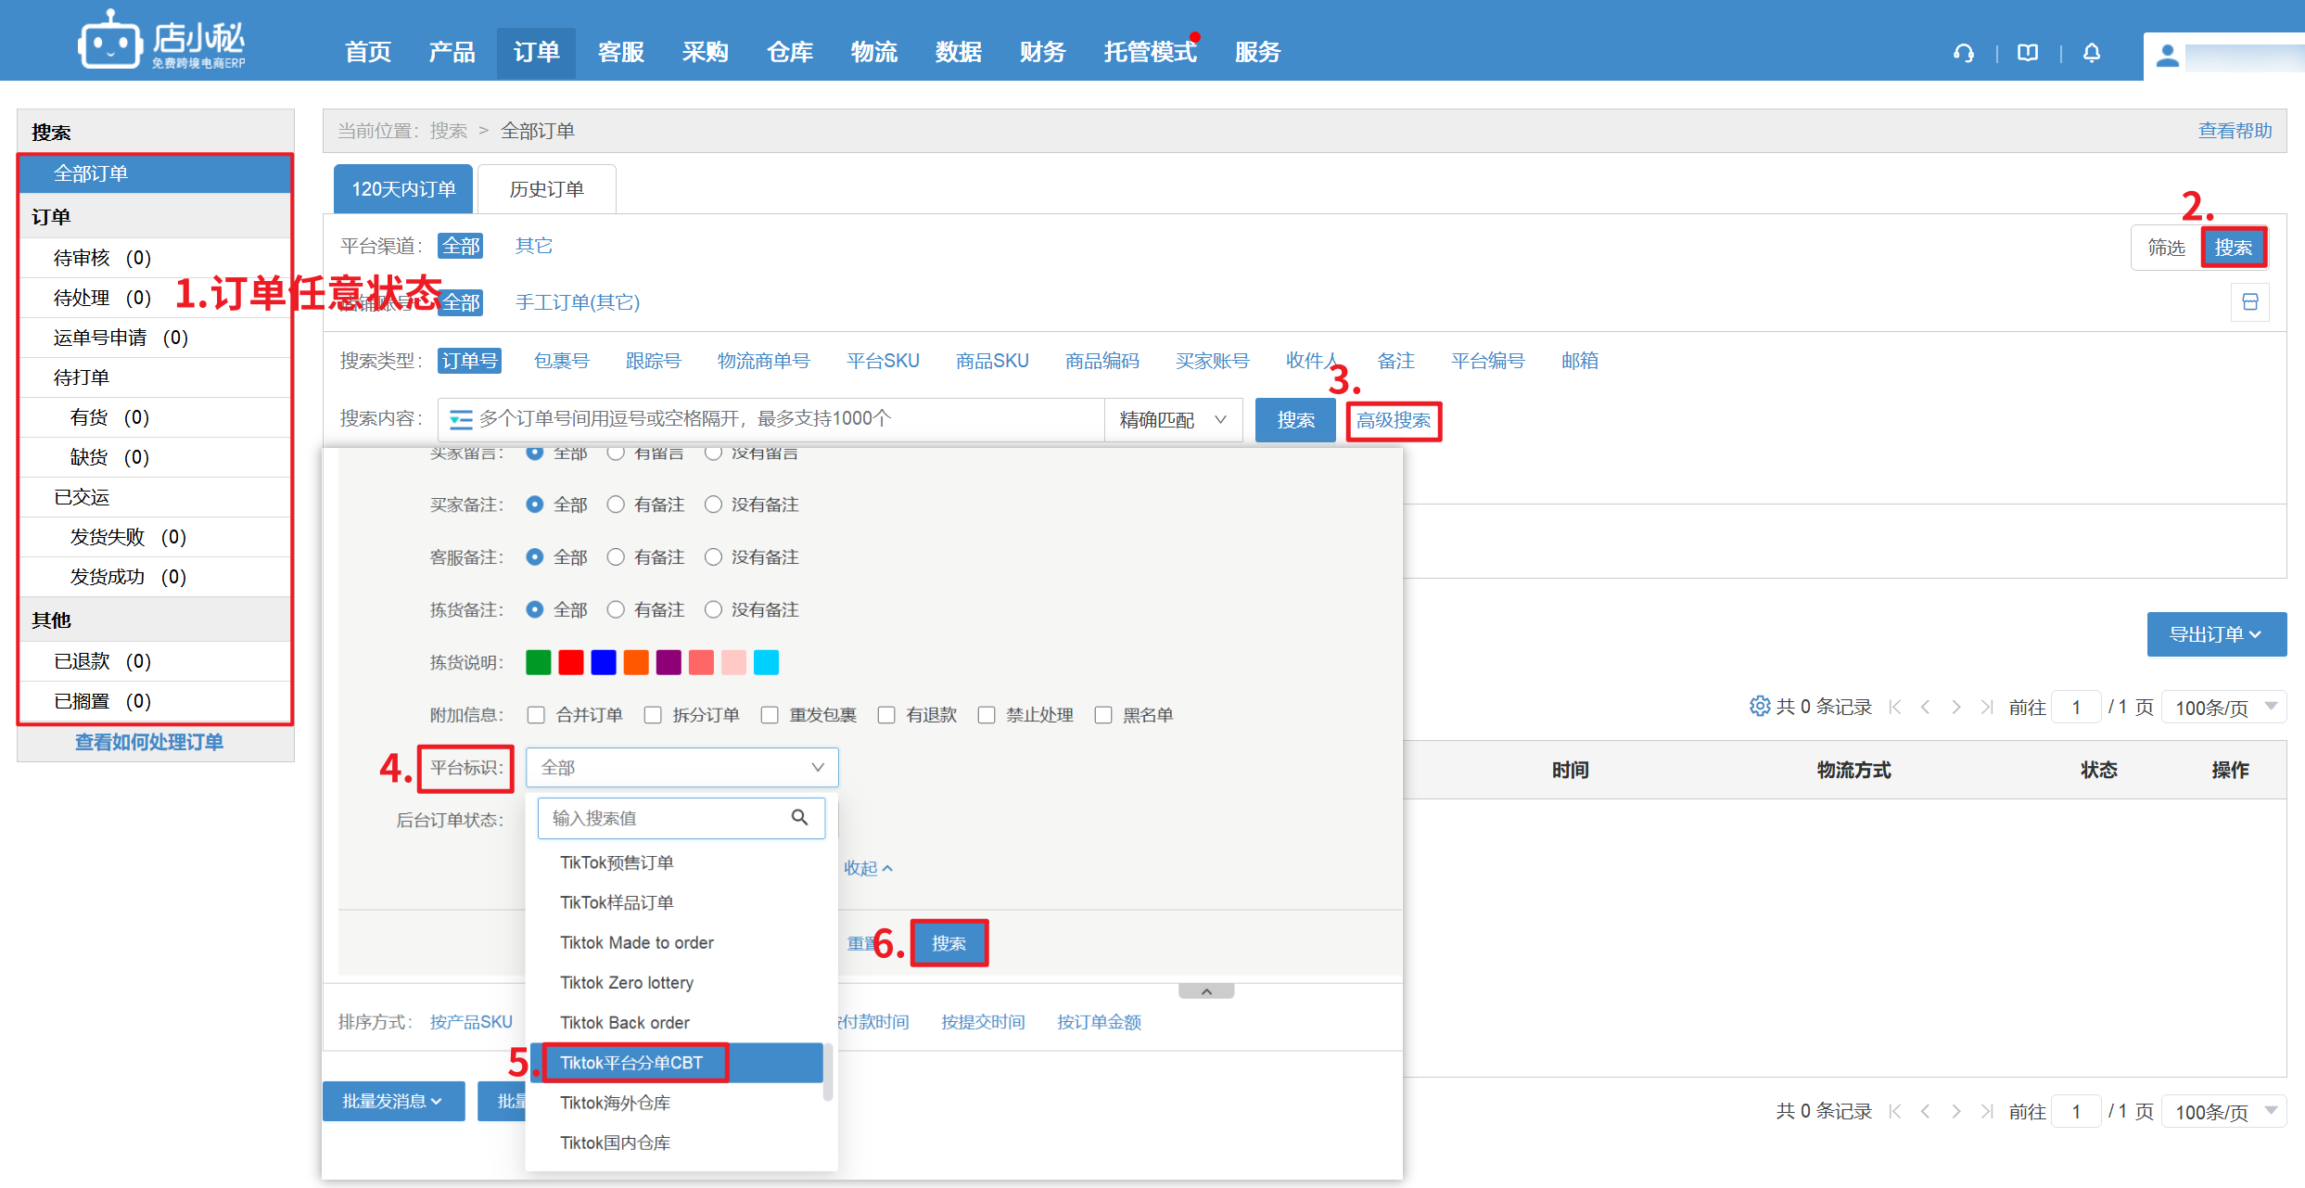Image resolution: width=2305 pixels, height=1188 pixels.
Task: Click the batch input list icon in search content
Action: pos(460,420)
